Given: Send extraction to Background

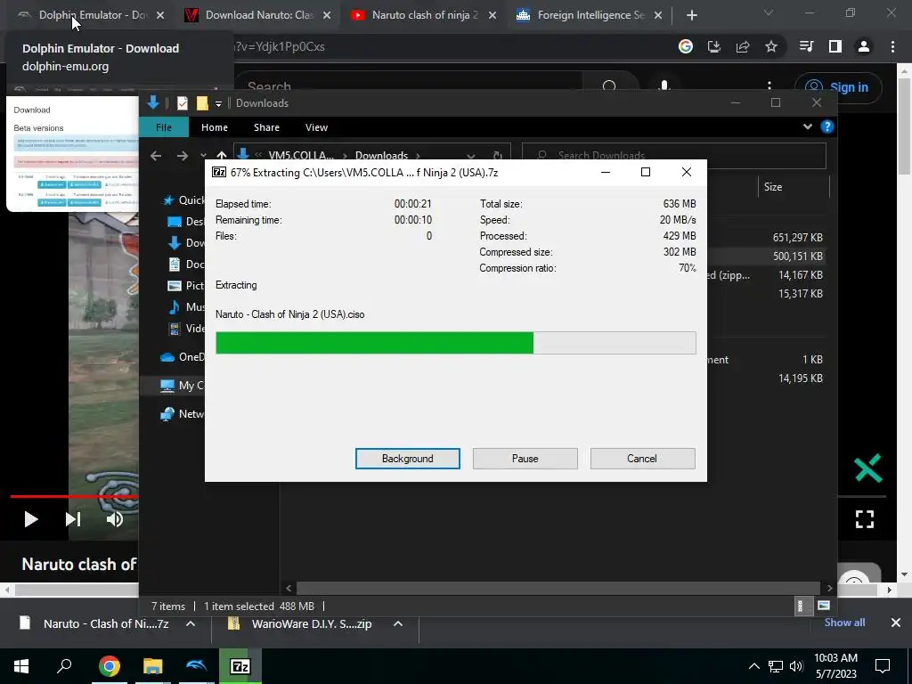Looking at the screenshot, I should (x=407, y=459).
